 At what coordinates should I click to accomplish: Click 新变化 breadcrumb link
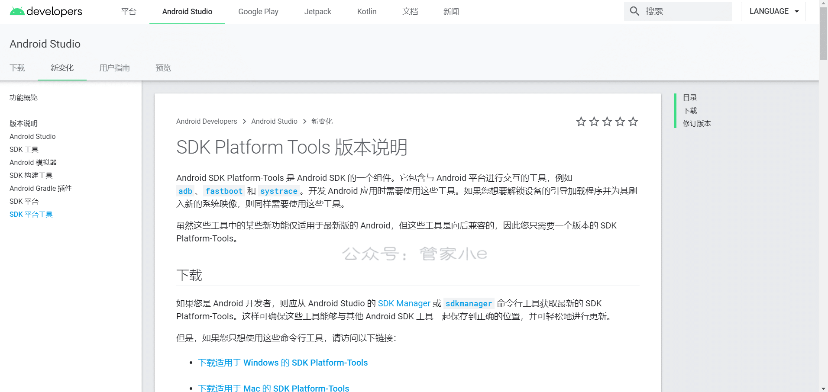[322, 122]
